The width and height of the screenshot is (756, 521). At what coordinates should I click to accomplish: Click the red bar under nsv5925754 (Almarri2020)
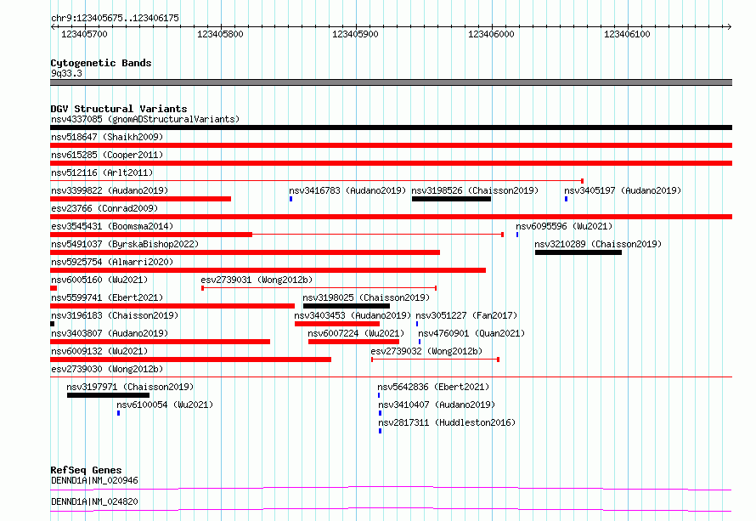[268, 270]
